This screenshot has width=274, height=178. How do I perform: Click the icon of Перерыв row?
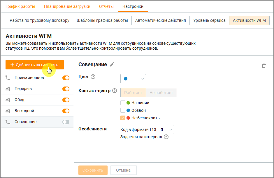[x=8, y=89]
